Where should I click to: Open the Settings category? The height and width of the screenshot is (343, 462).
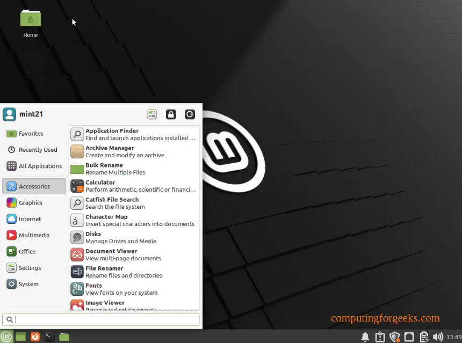[34, 268]
